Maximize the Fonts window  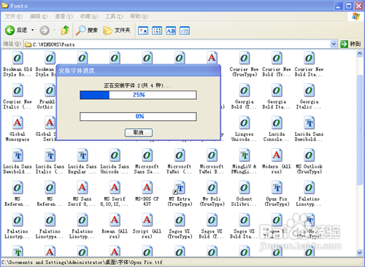[x=349, y=6]
